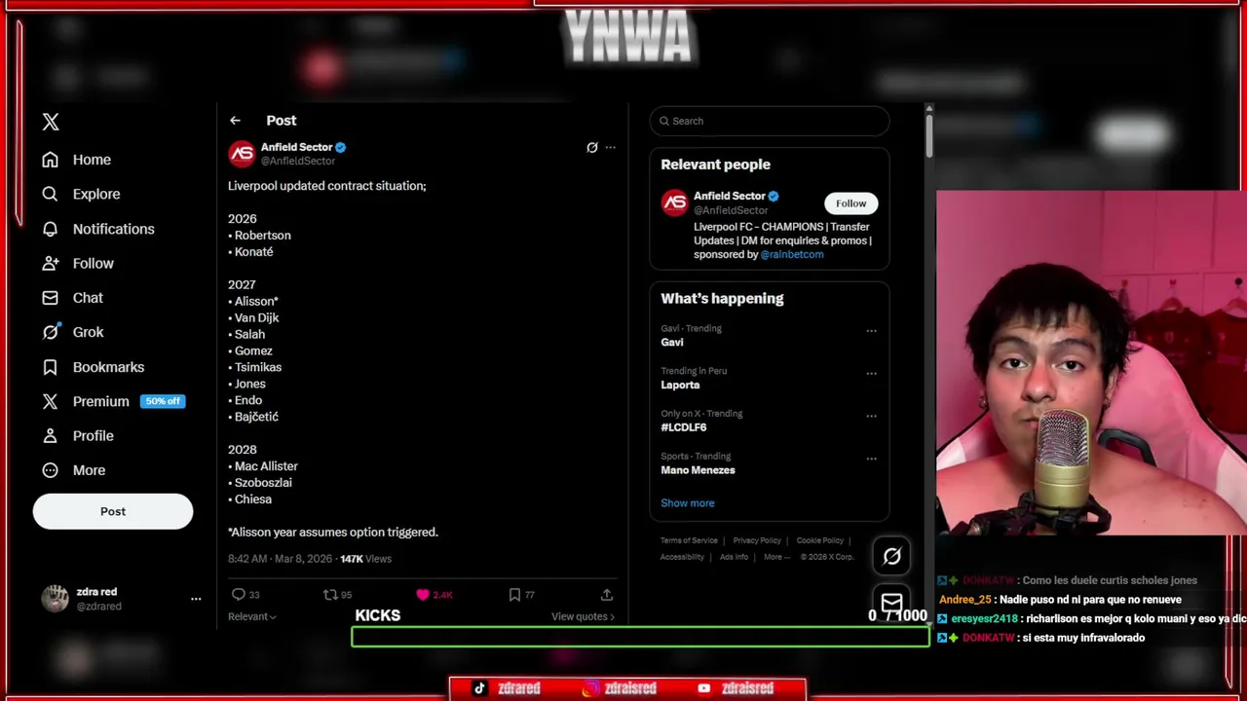
Task: Click @AnfieldSector handle on post
Action: pos(298,162)
